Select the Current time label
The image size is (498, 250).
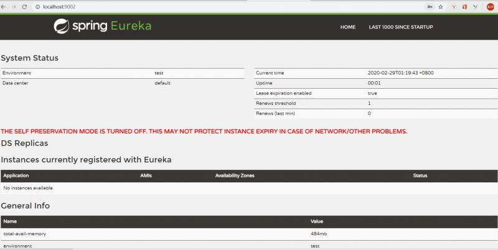tap(270, 73)
